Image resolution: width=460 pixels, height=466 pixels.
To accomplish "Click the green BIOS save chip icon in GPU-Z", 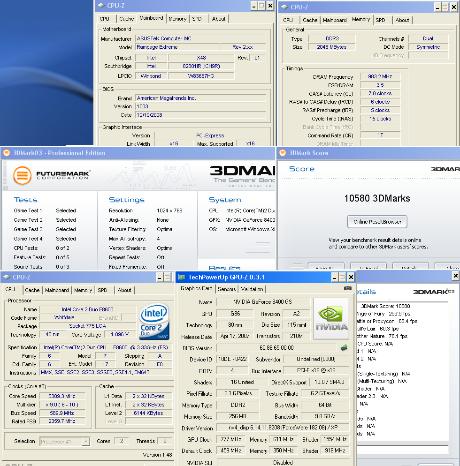I will pos(344,347).
